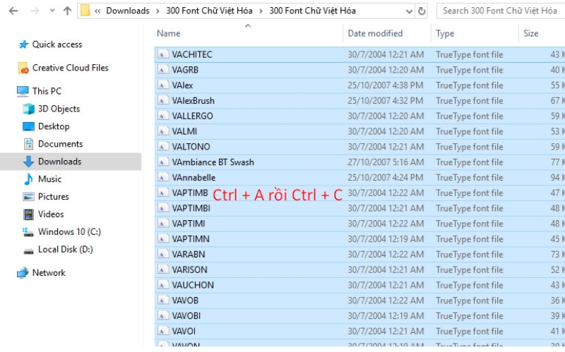Select the VAlexBrush font file
Screen dimensions: 565x352
[193, 101]
